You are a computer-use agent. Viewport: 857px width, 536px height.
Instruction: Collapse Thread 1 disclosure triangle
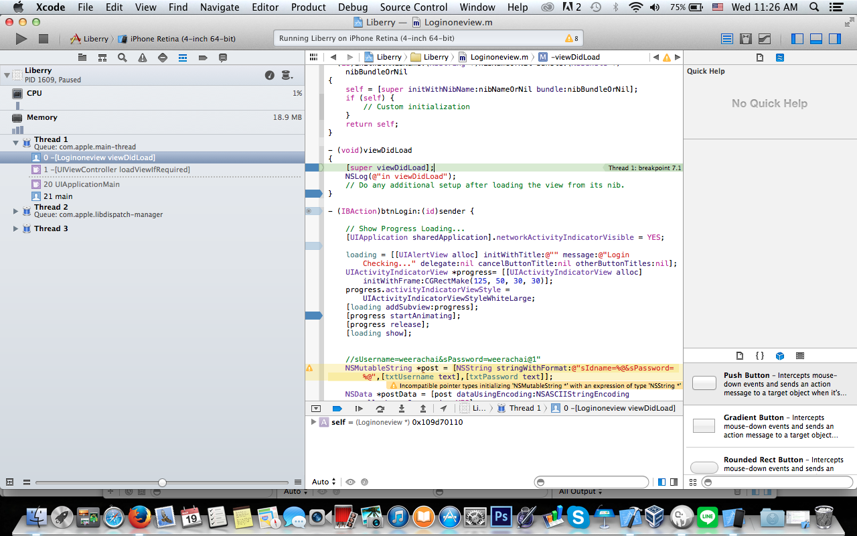click(16, 143)
